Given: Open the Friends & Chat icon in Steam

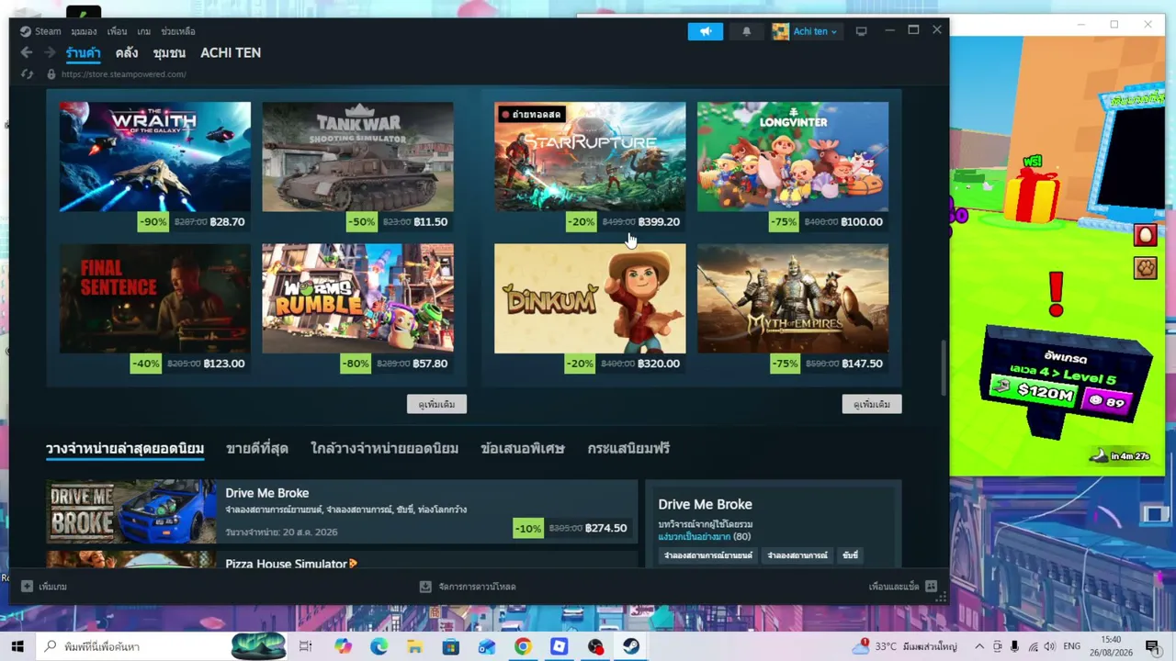Looking at the screenshot, I should click(931, 586).
